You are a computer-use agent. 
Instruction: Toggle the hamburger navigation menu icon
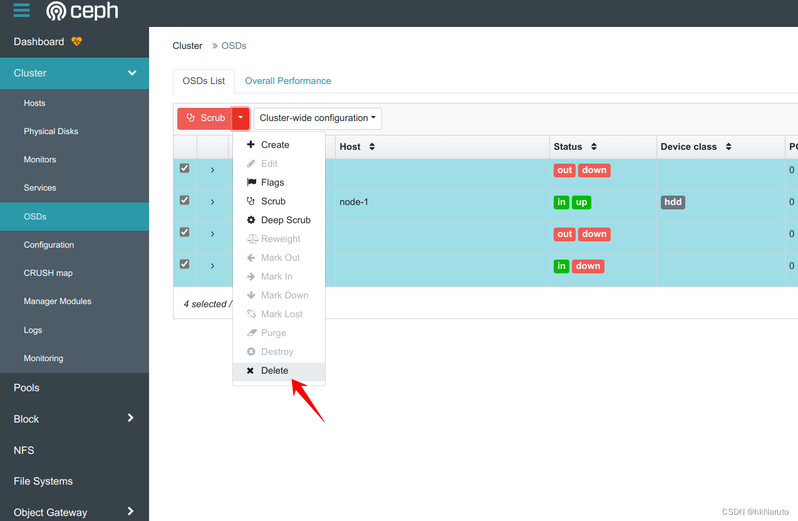coord(21,11)
